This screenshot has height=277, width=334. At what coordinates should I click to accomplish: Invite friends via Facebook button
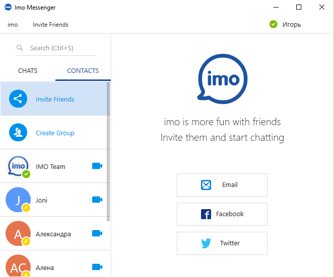[222, 214]
